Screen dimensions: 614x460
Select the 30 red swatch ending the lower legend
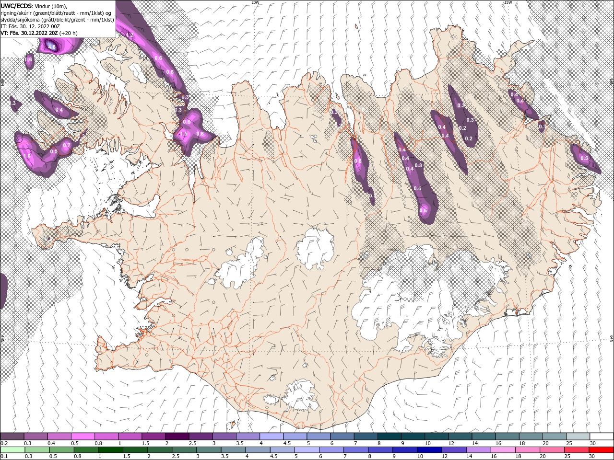click(x=601, y=450)
